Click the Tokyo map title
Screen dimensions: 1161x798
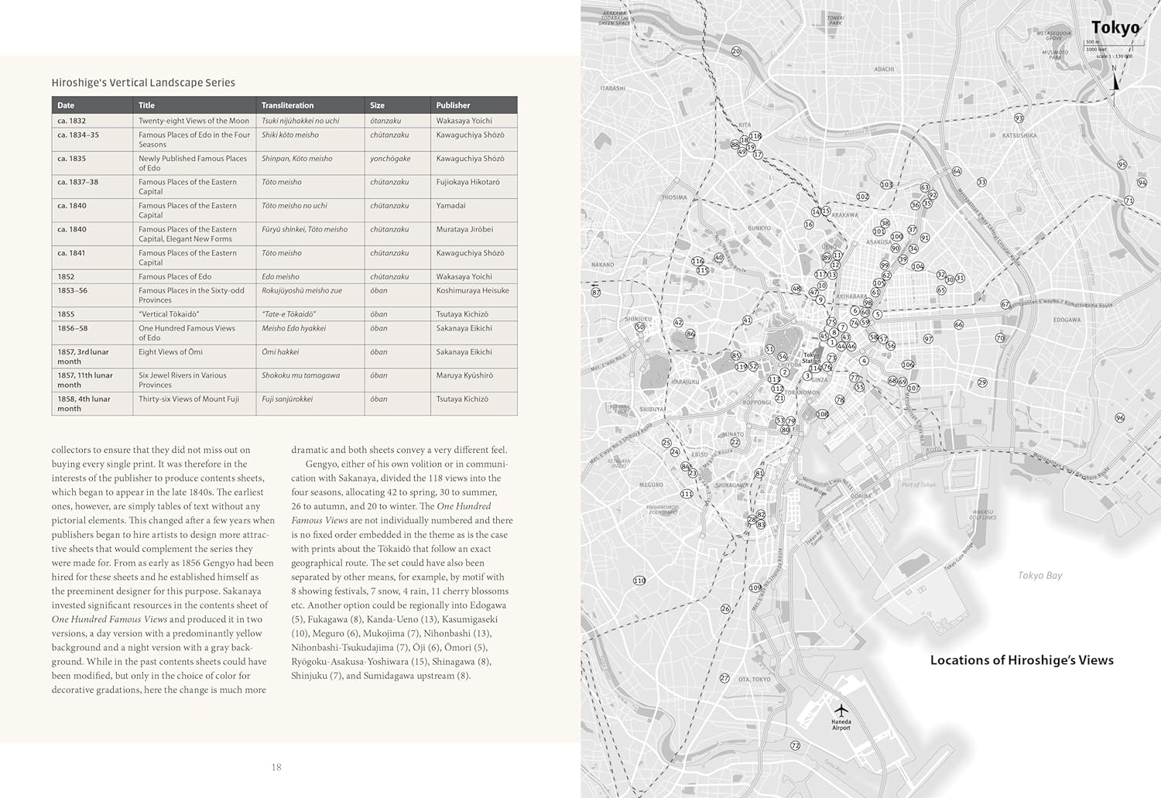tap(1115, 28)
